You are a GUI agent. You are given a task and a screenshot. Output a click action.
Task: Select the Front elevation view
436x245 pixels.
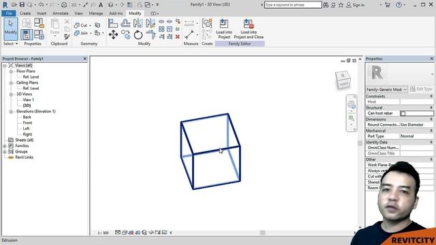pos(27,122)
